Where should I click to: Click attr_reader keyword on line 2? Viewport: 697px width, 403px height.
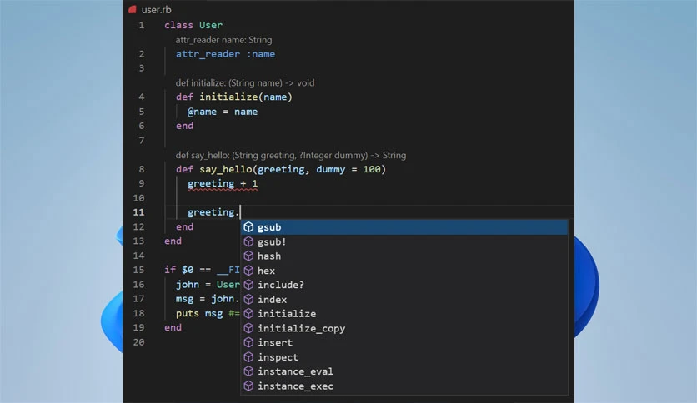click(208, 54)
